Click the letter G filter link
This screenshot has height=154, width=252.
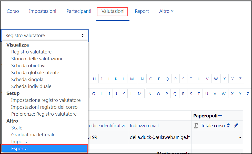pyautogui.click(x=94, y=94)
